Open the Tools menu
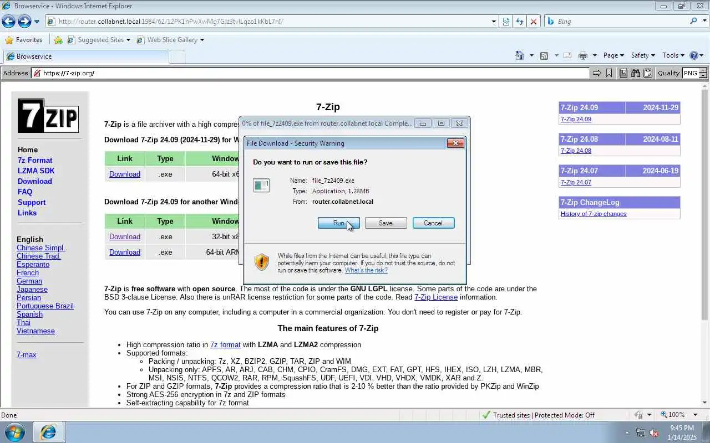The height and width of the screenshot is (443, 710). [x=673, y=55]
